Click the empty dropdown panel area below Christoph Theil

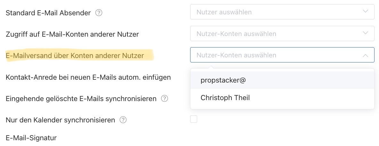click(x=282, y=107)
